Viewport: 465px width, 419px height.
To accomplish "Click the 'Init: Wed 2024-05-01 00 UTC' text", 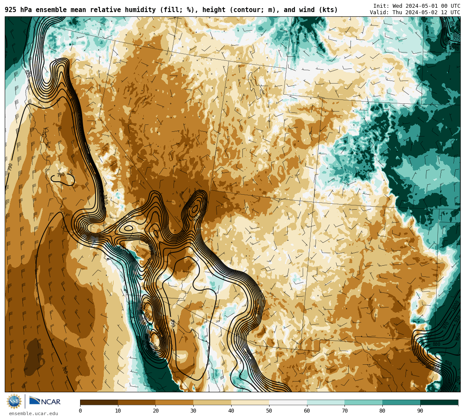I will point(417,6).
